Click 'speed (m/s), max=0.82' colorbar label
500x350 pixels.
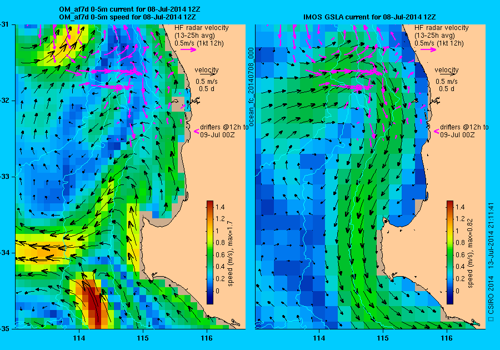click(x=470, y=253)
